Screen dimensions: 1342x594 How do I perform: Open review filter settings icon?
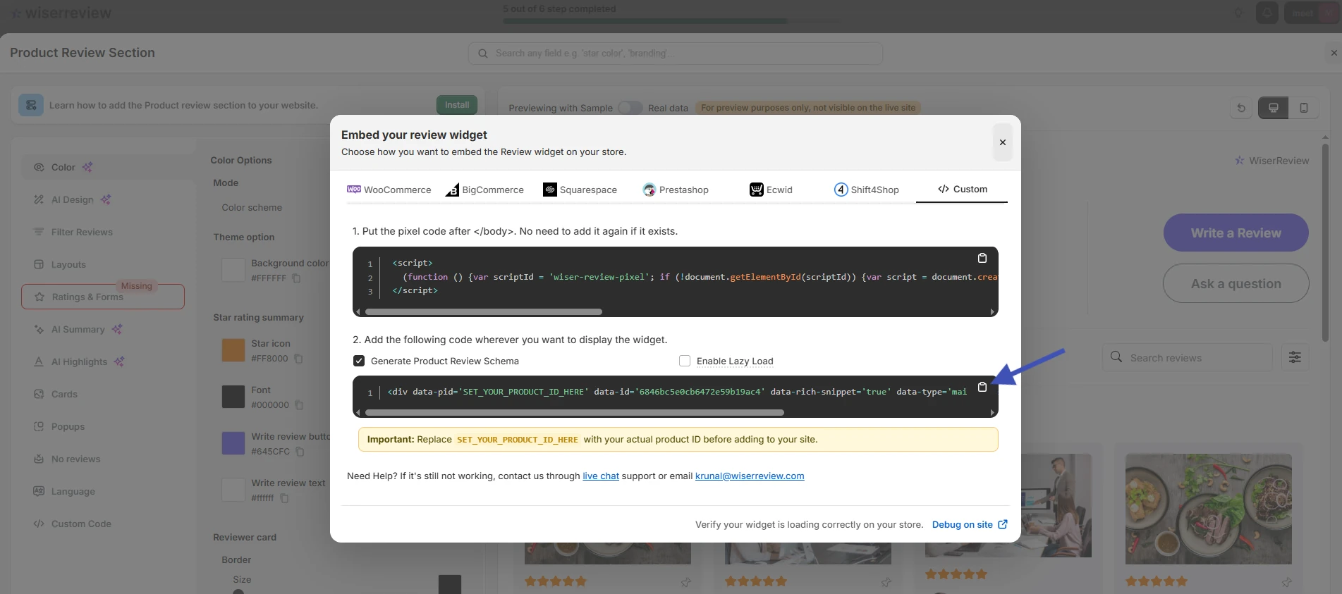(x=1295, y=357)
